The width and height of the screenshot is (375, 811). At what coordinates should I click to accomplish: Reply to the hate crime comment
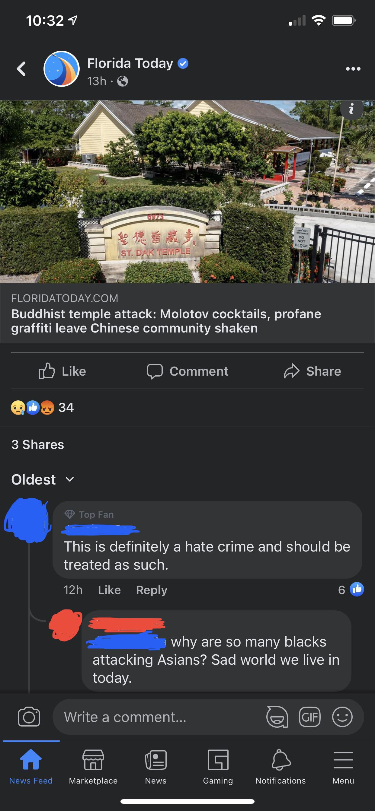click(x=152, y=590)
